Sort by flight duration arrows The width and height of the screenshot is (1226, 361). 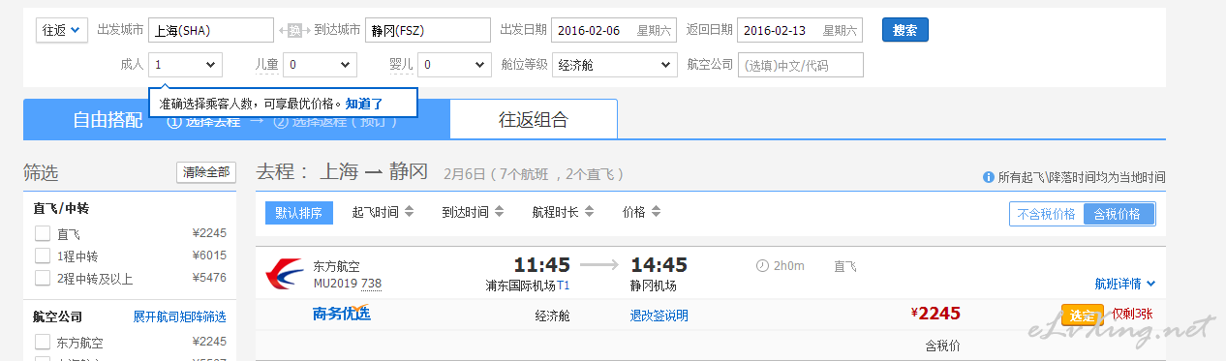point(589,213)
